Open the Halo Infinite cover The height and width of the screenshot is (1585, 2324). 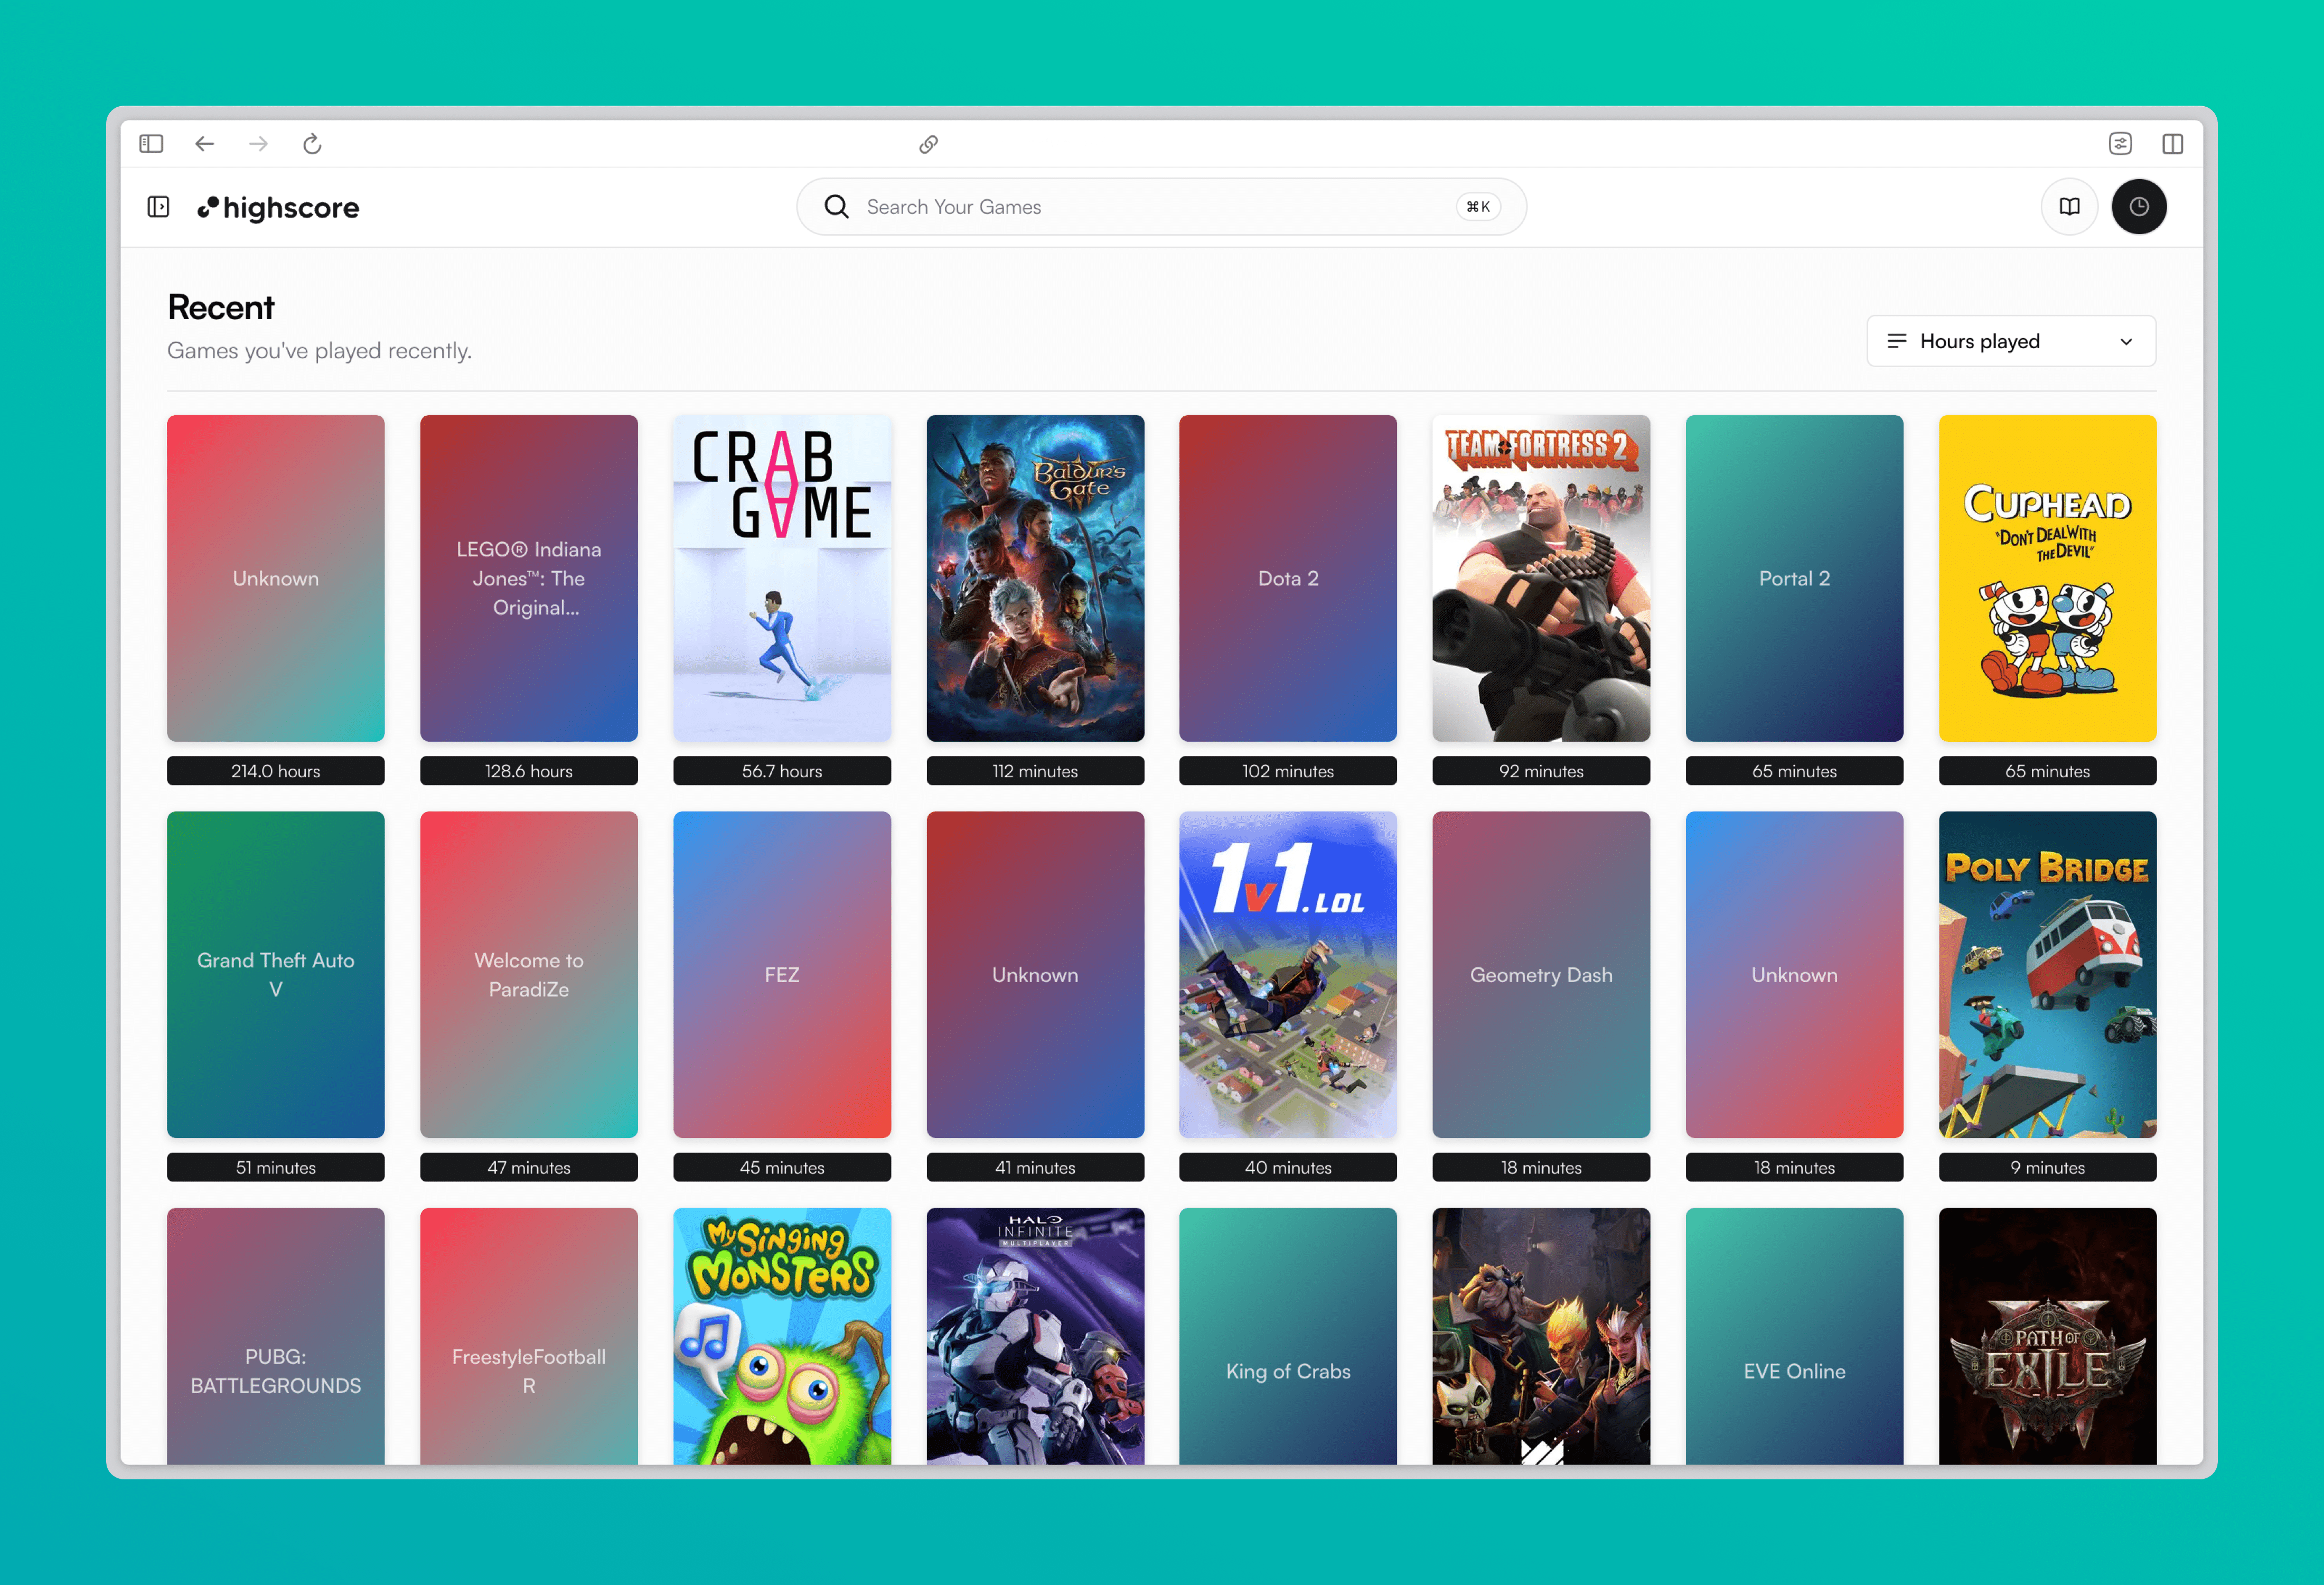tap(1035, 1336)
